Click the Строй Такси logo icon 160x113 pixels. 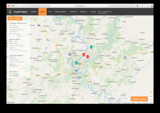pos(10,11)
